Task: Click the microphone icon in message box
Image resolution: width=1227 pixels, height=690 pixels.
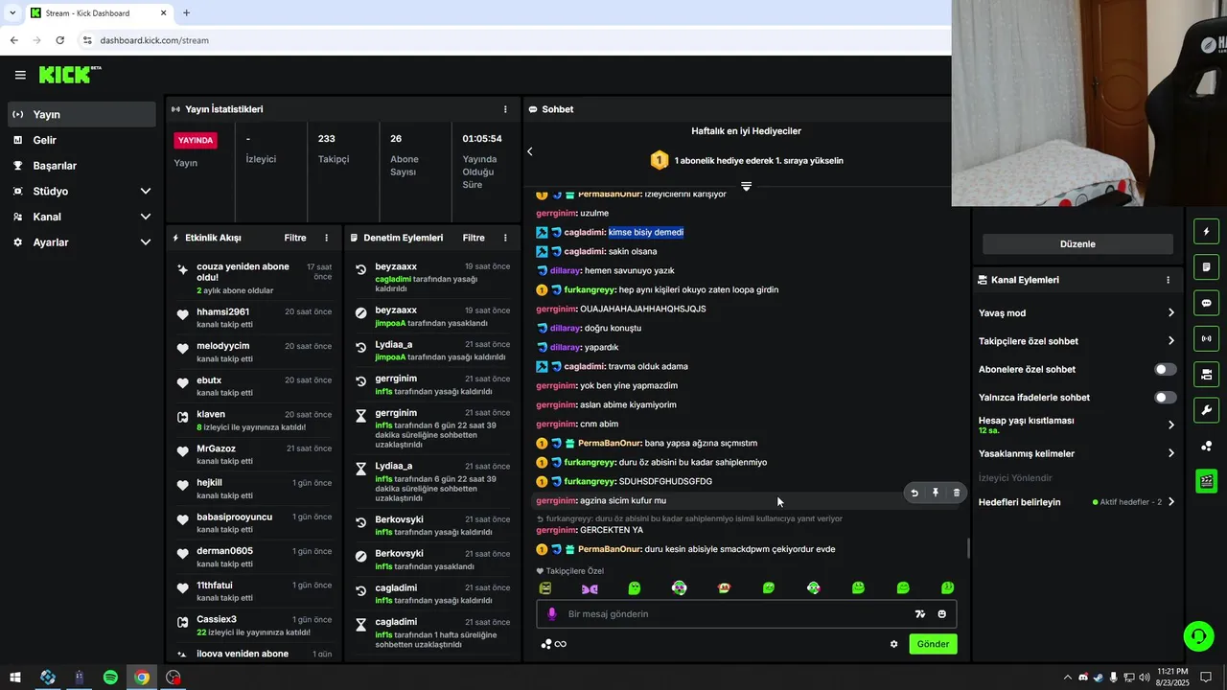Action: (551, 614)
